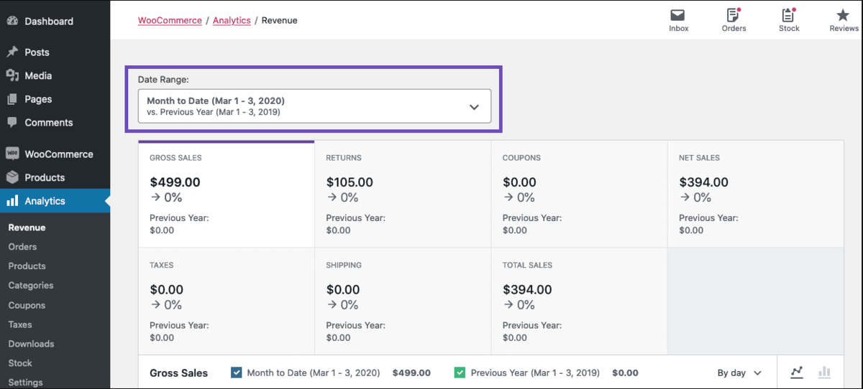Open the Inbox envelope icon
This screenshot has width=863, height=389.
pos(677,15)
